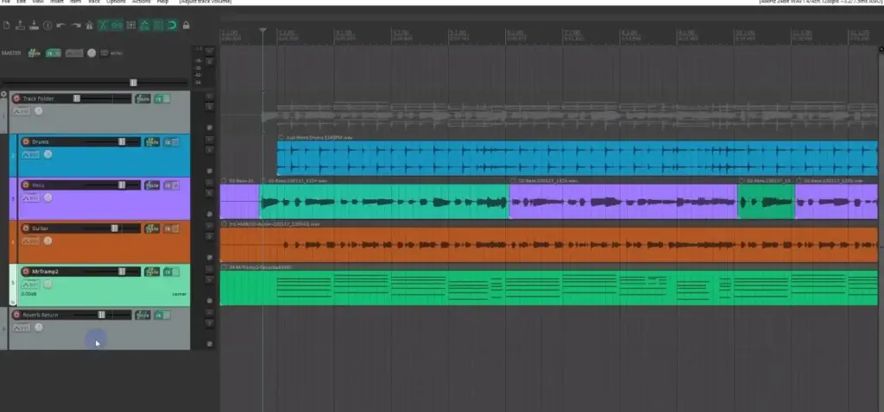Open the Guitar track FX button
Image resolution: width=884 pixels, height=412 pixels.
click(x=172, y=228)
